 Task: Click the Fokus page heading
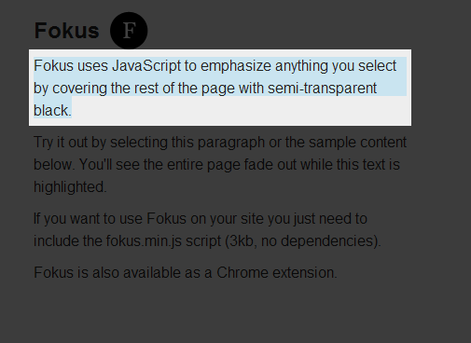66,31
